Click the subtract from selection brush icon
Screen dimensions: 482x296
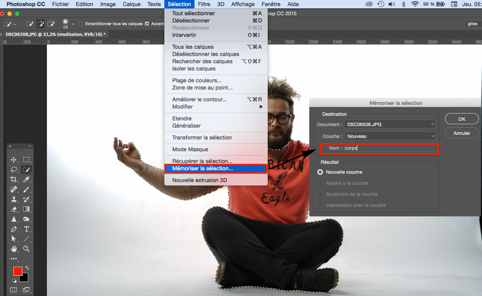coord(51,24)
